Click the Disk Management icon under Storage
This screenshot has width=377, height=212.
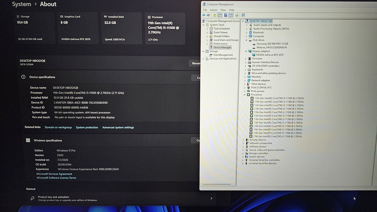[211, 55]
